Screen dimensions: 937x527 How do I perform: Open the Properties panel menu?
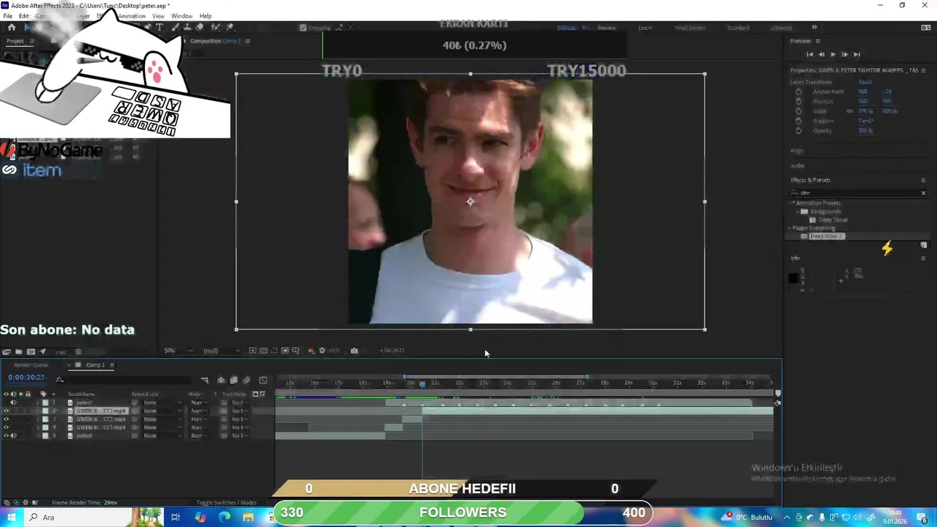923,70
